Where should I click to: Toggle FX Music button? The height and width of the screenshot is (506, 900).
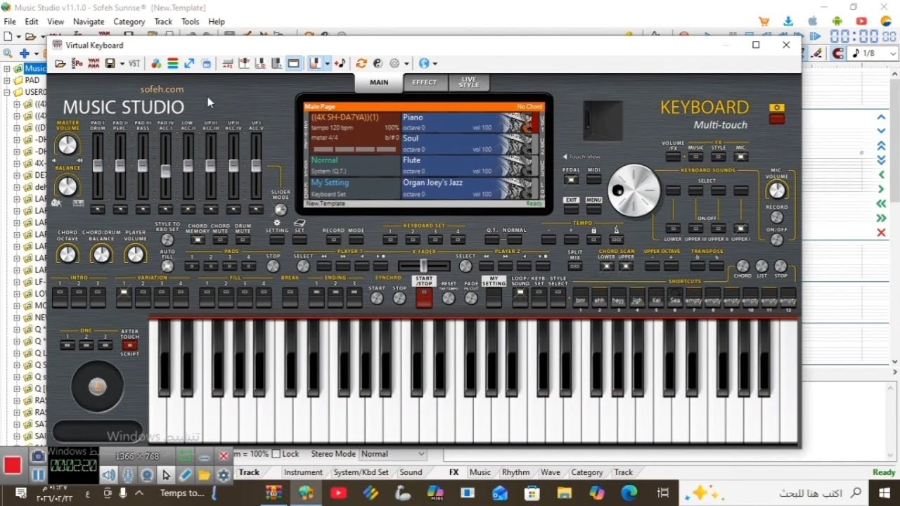pos(695,157)
